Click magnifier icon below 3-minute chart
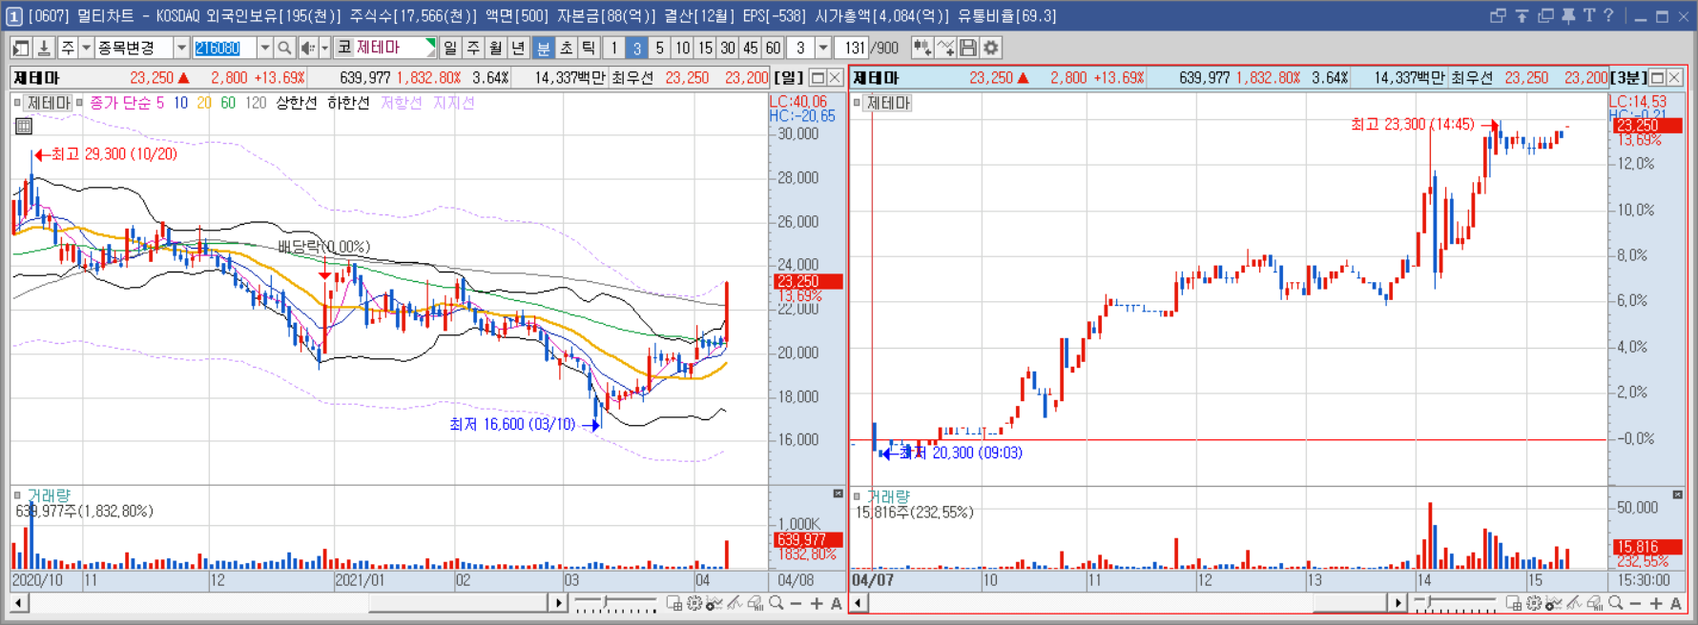The width and height of the screenshot is (1698, 625). click(1616, 603)
